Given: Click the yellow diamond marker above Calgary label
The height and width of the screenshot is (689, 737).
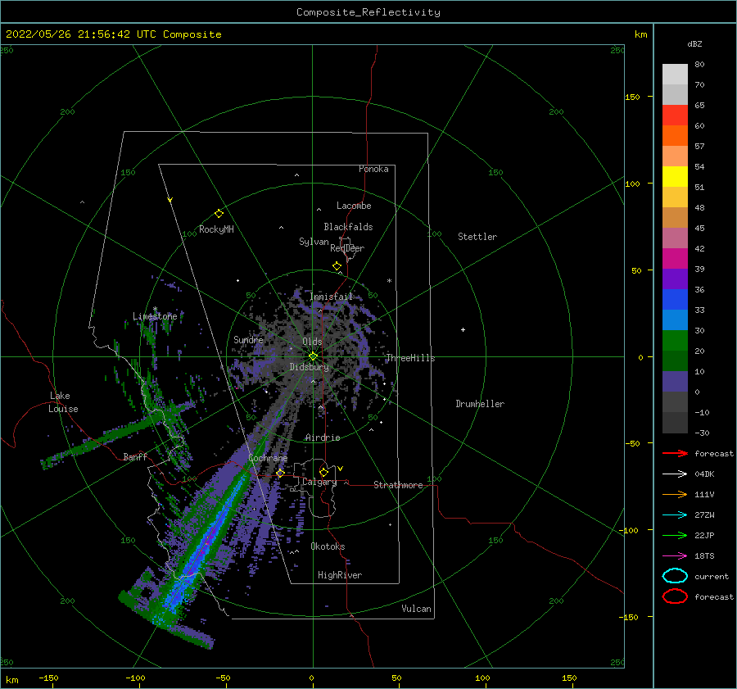Looking at the screenshot, I should [323, 472].
